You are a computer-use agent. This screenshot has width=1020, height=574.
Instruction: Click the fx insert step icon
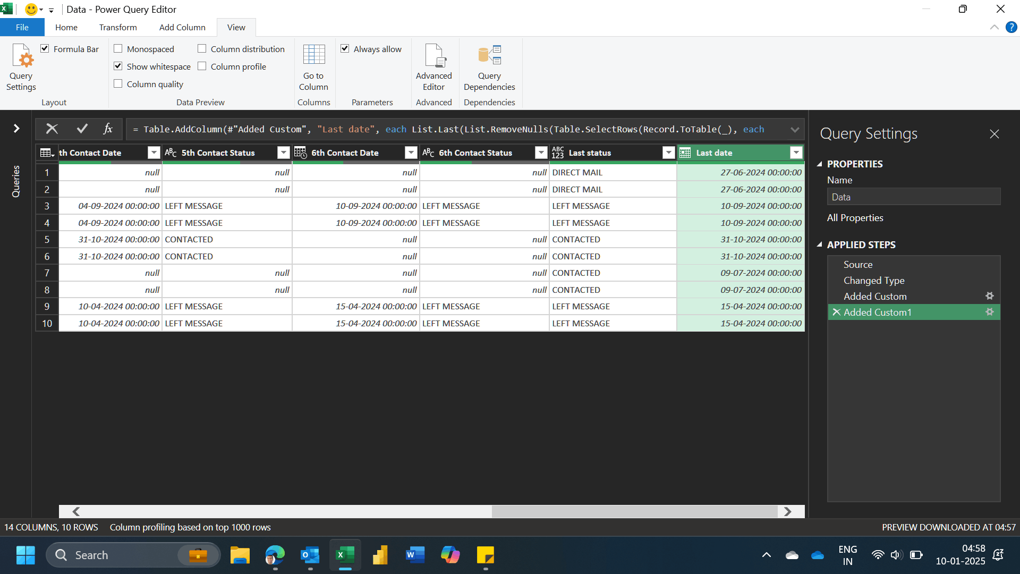pyautogui.click(x=108, y=129)
